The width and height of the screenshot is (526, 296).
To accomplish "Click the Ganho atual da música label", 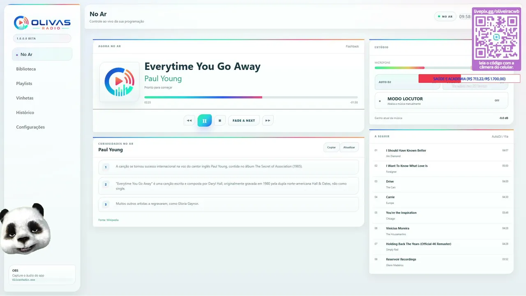I will (388, 118).
